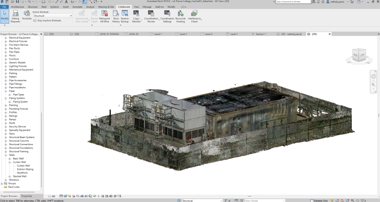The width and height of the screenshot is (380, 202).
Task: Open the Massing & Site tab
Action: pyautogui.click(x=106, y=7)
